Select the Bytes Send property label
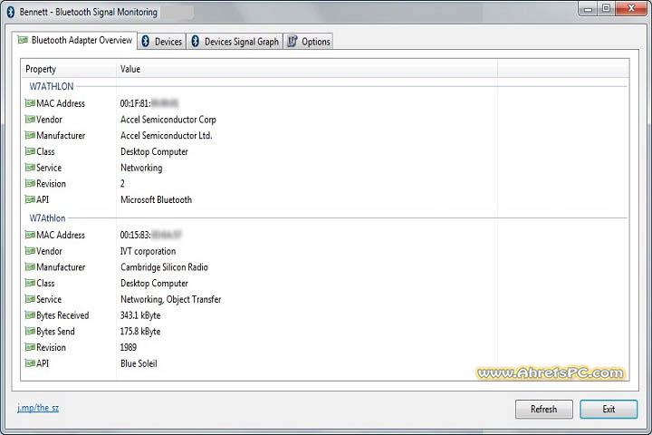Viewport: 652px width, 435px height. [56, 332]
